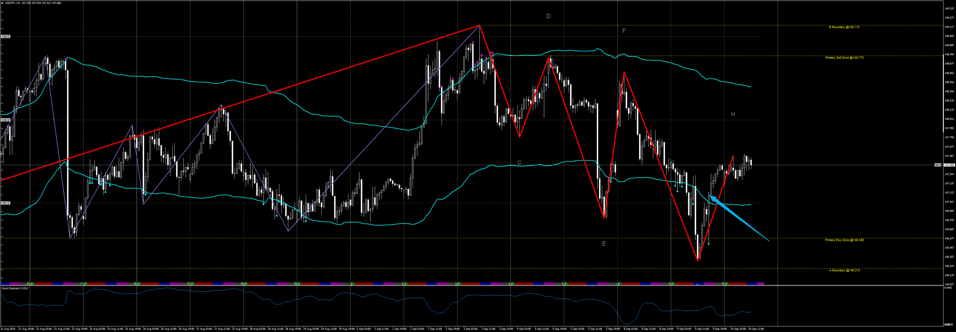Click the wave label D
The width and height of the screenshot is (956, 332).
548,16
